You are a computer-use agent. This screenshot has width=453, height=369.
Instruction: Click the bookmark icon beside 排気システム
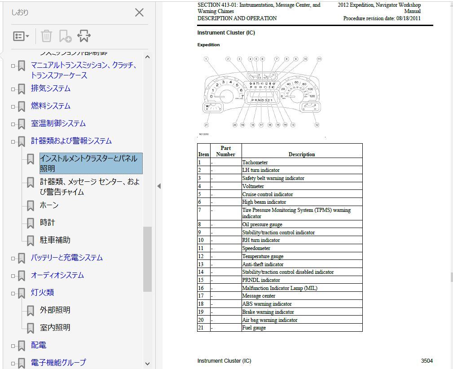click(x=22, y=89)
